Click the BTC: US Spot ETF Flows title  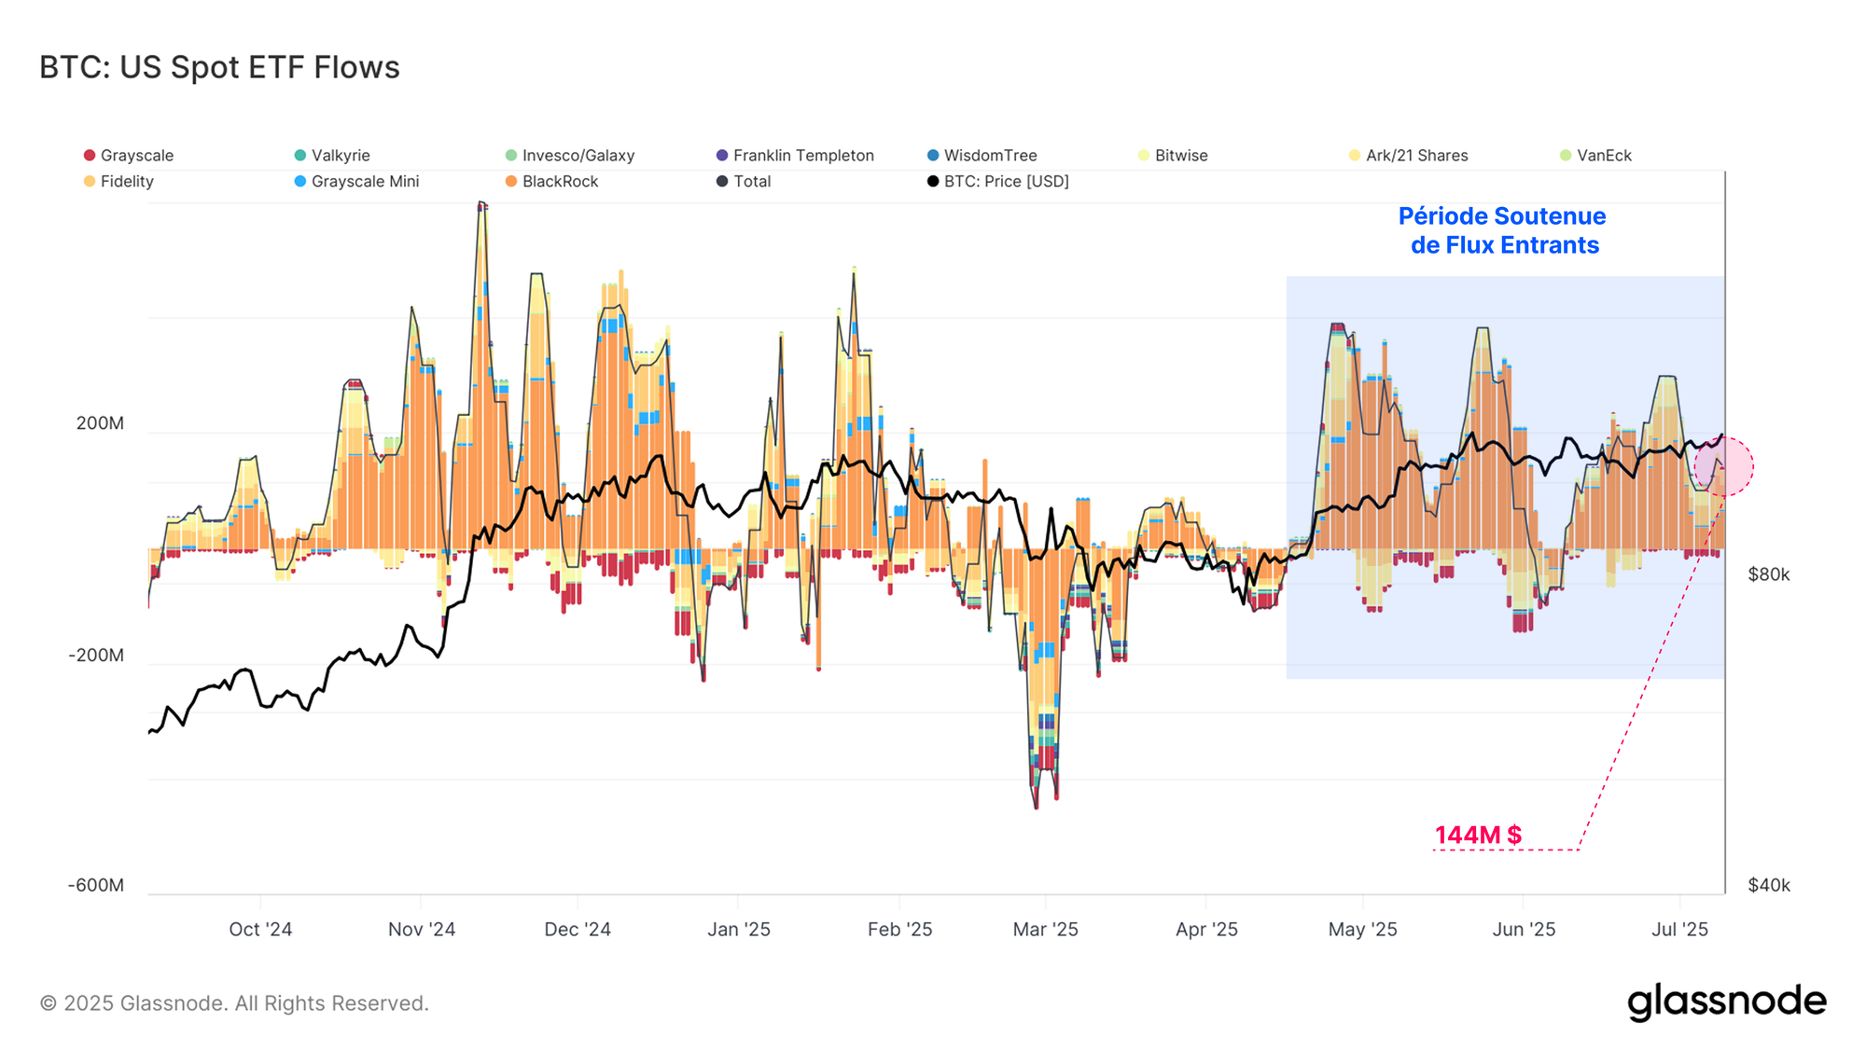tap(219, 68)
